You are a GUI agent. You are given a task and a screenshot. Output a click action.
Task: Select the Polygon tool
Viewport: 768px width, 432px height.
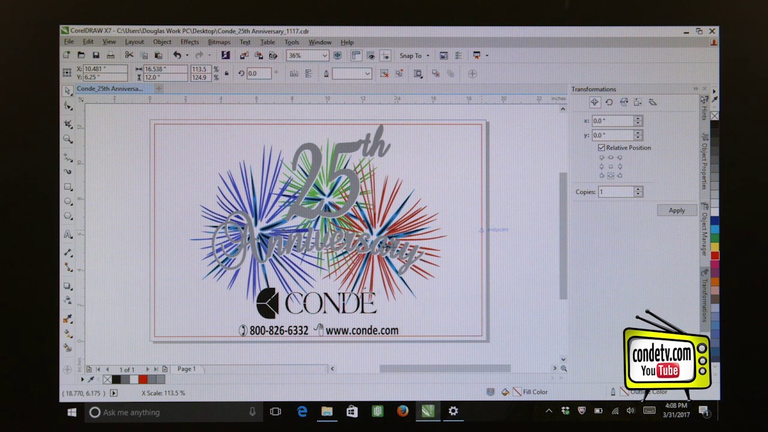coord(68,216)
